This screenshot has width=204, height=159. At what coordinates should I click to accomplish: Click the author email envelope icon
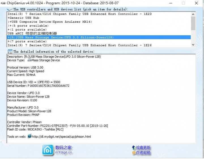click(134, 153)
